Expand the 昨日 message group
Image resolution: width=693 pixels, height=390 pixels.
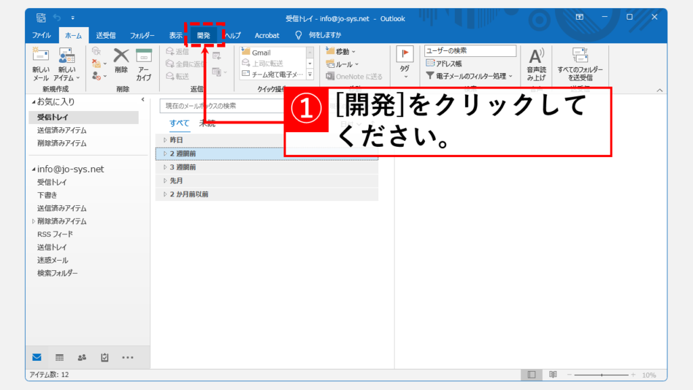coord(164,139)
